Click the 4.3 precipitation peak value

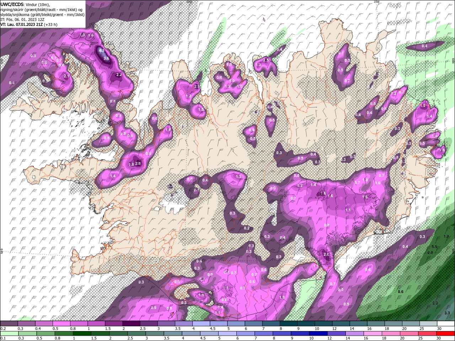click(102, 50)
